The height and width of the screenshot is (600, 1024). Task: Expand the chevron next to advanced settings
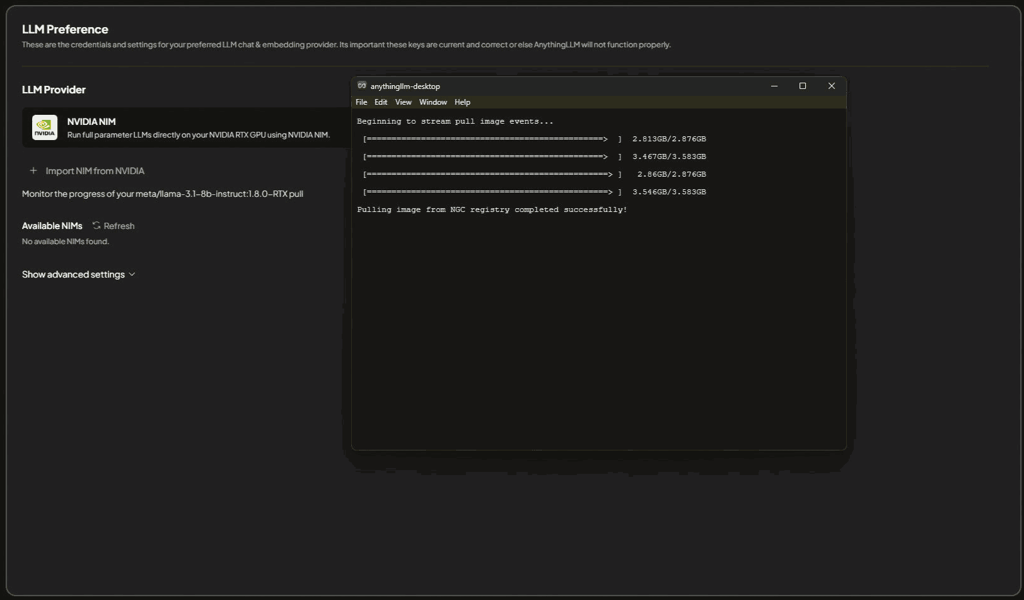pos(132,274)
